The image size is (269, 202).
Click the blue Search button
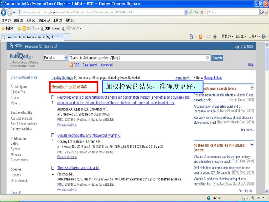[x=217, y=58]
